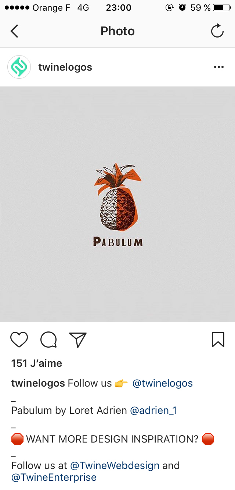Tap the bold twinelogos caption username
Viewport: 235px width, 490px height.
(38, 383)
